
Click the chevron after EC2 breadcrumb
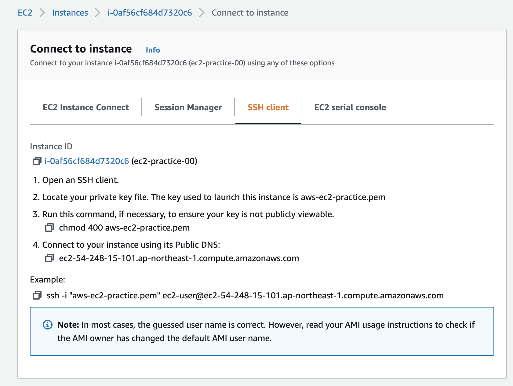click(42, 13)
